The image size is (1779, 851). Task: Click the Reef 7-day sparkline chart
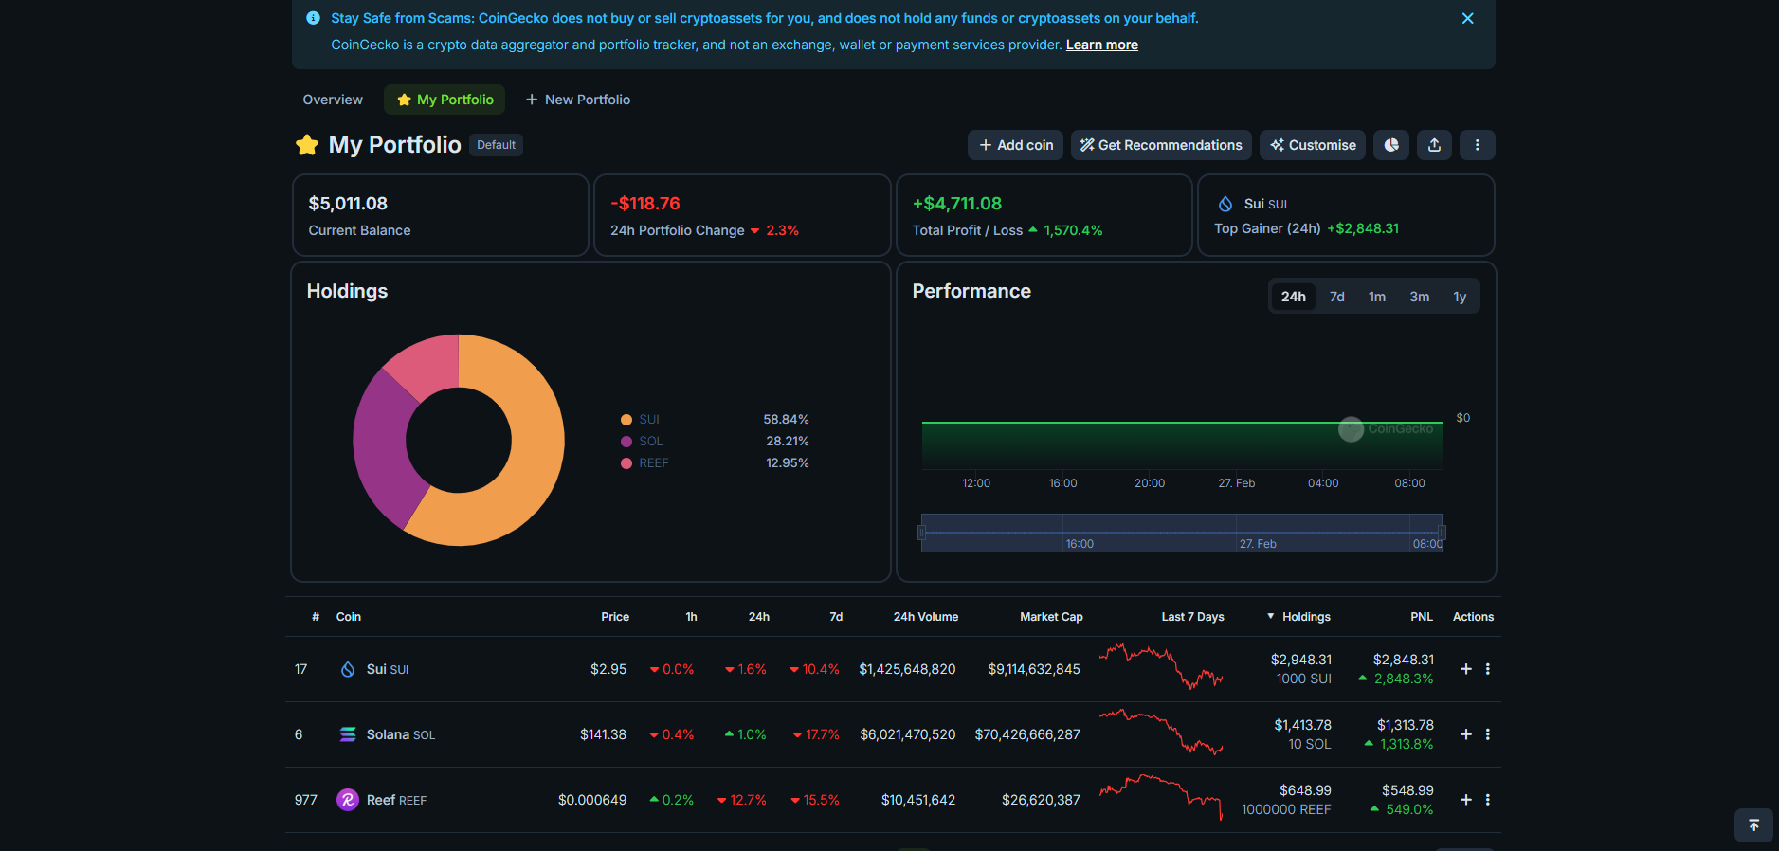1161,797
